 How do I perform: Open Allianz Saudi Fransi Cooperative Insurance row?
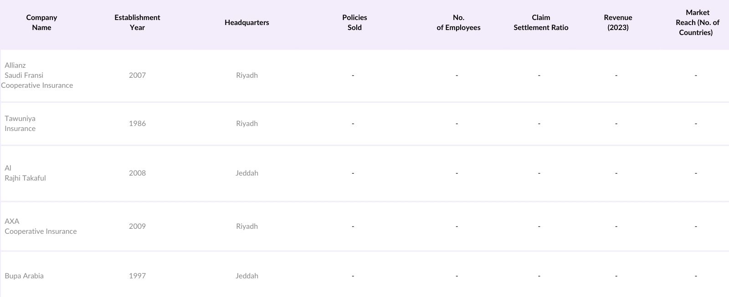point(37,76)
